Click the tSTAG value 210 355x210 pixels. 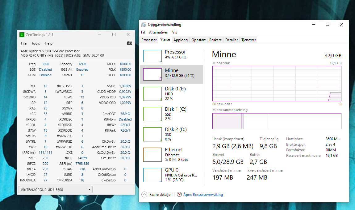coord(82,169)
